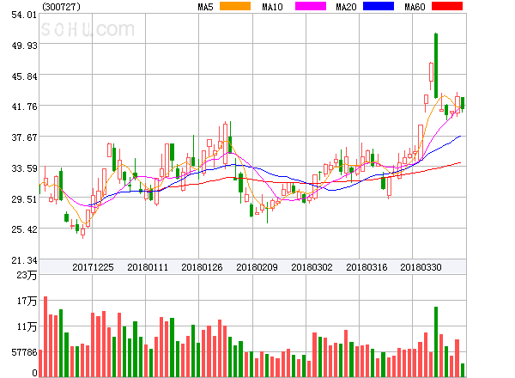515x378 pixels.
Task: Click the 20180316 date label
Action: point(367,267)
